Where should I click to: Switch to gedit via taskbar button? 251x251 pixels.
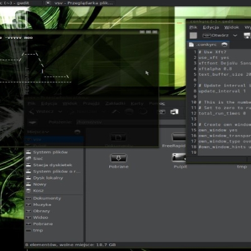(x=20, y=3)
